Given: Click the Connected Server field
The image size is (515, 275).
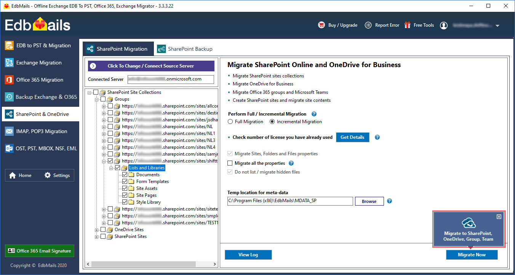Looking at the screenshot, I should tap(171, 79).
